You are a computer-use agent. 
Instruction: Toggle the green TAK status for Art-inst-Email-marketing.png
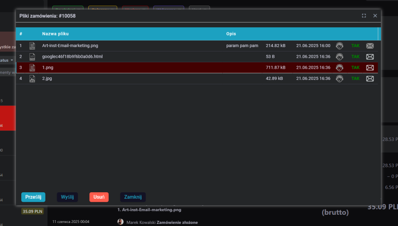click(355, 46)
